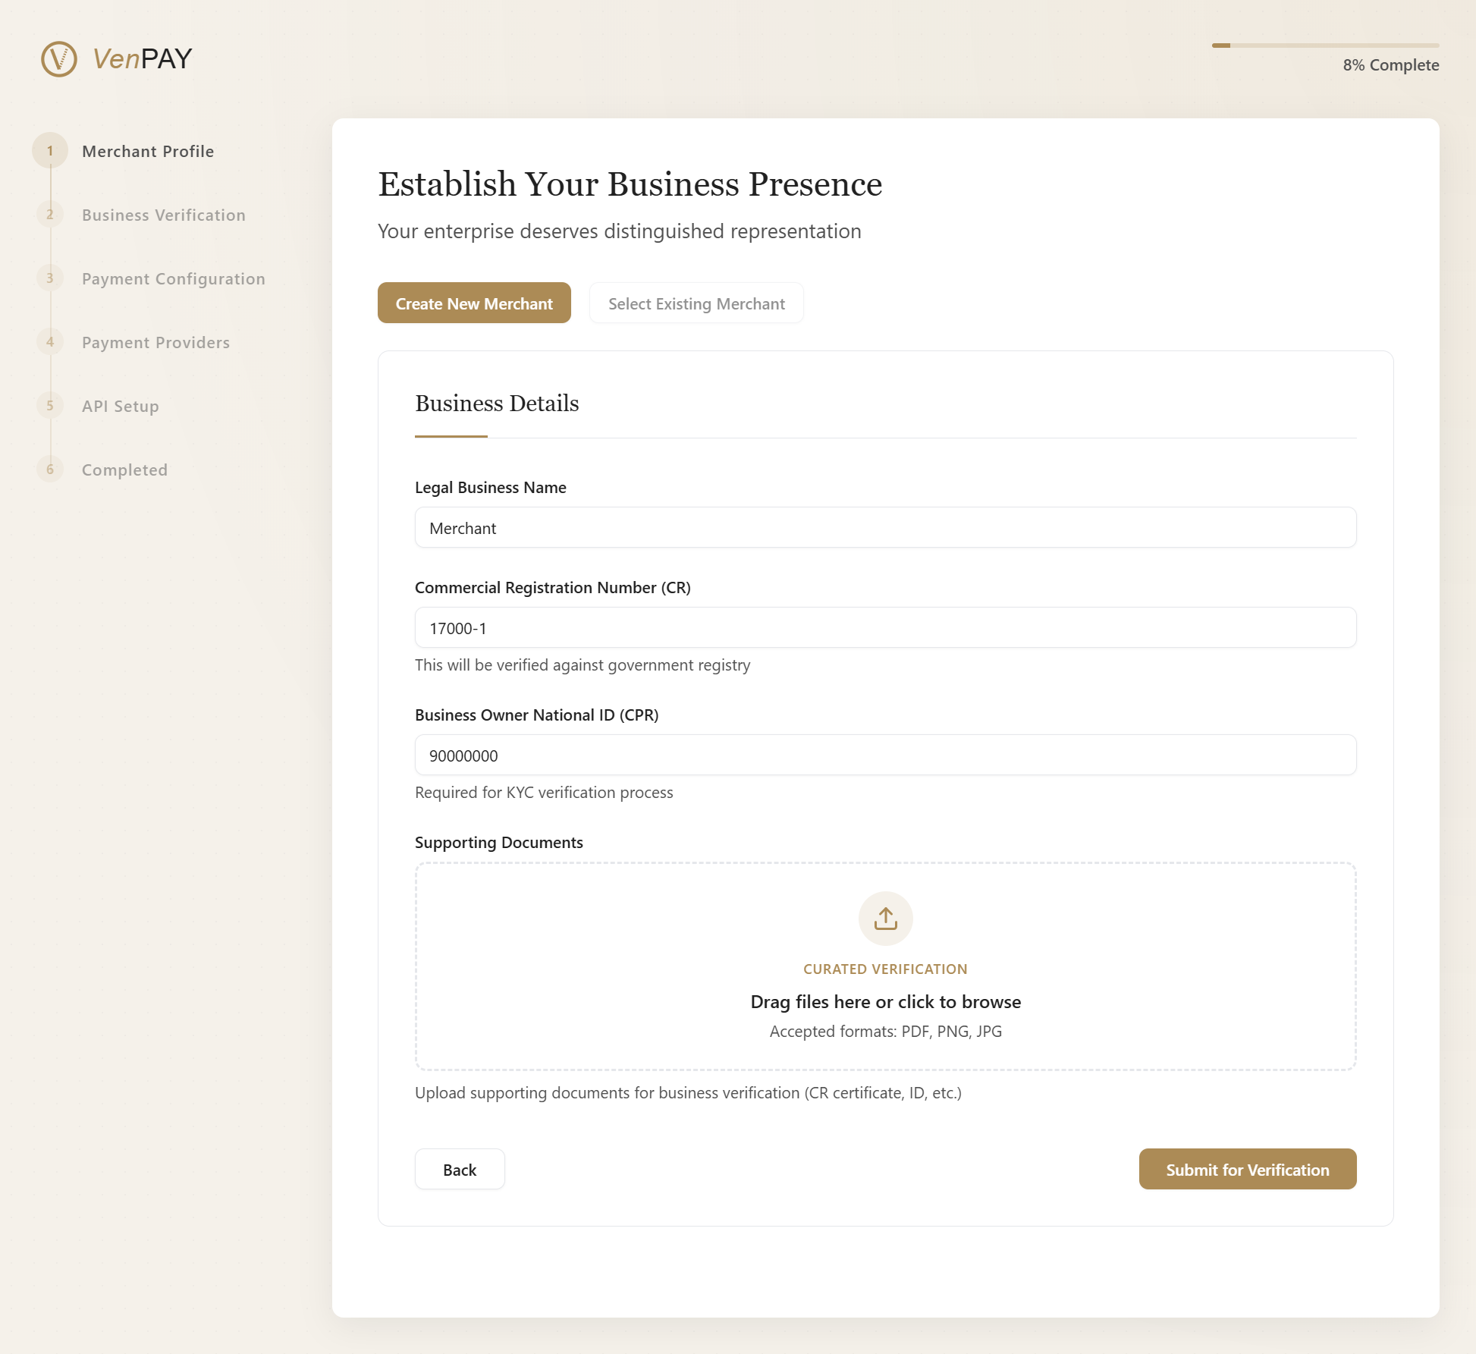The height and width of the screenshot is (1354, 1476).
Task: Focus the Legal Business Name field
Action: [885, 527]
